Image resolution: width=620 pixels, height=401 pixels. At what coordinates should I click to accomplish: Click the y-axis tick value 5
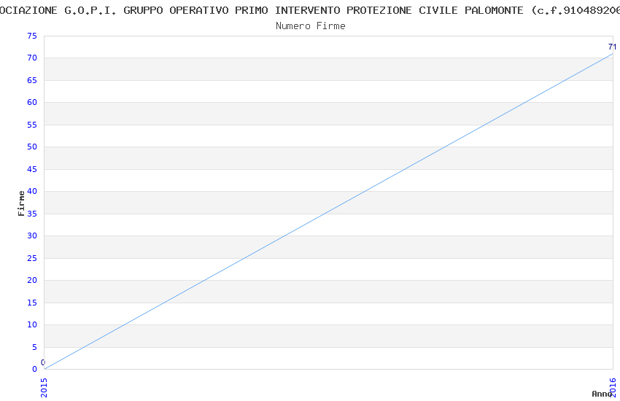34,347
